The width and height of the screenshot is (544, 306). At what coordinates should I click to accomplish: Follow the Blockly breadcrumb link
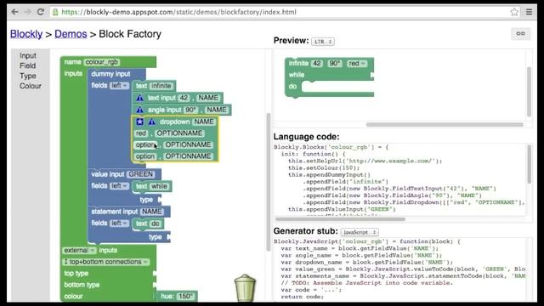[x=26, y=34]
